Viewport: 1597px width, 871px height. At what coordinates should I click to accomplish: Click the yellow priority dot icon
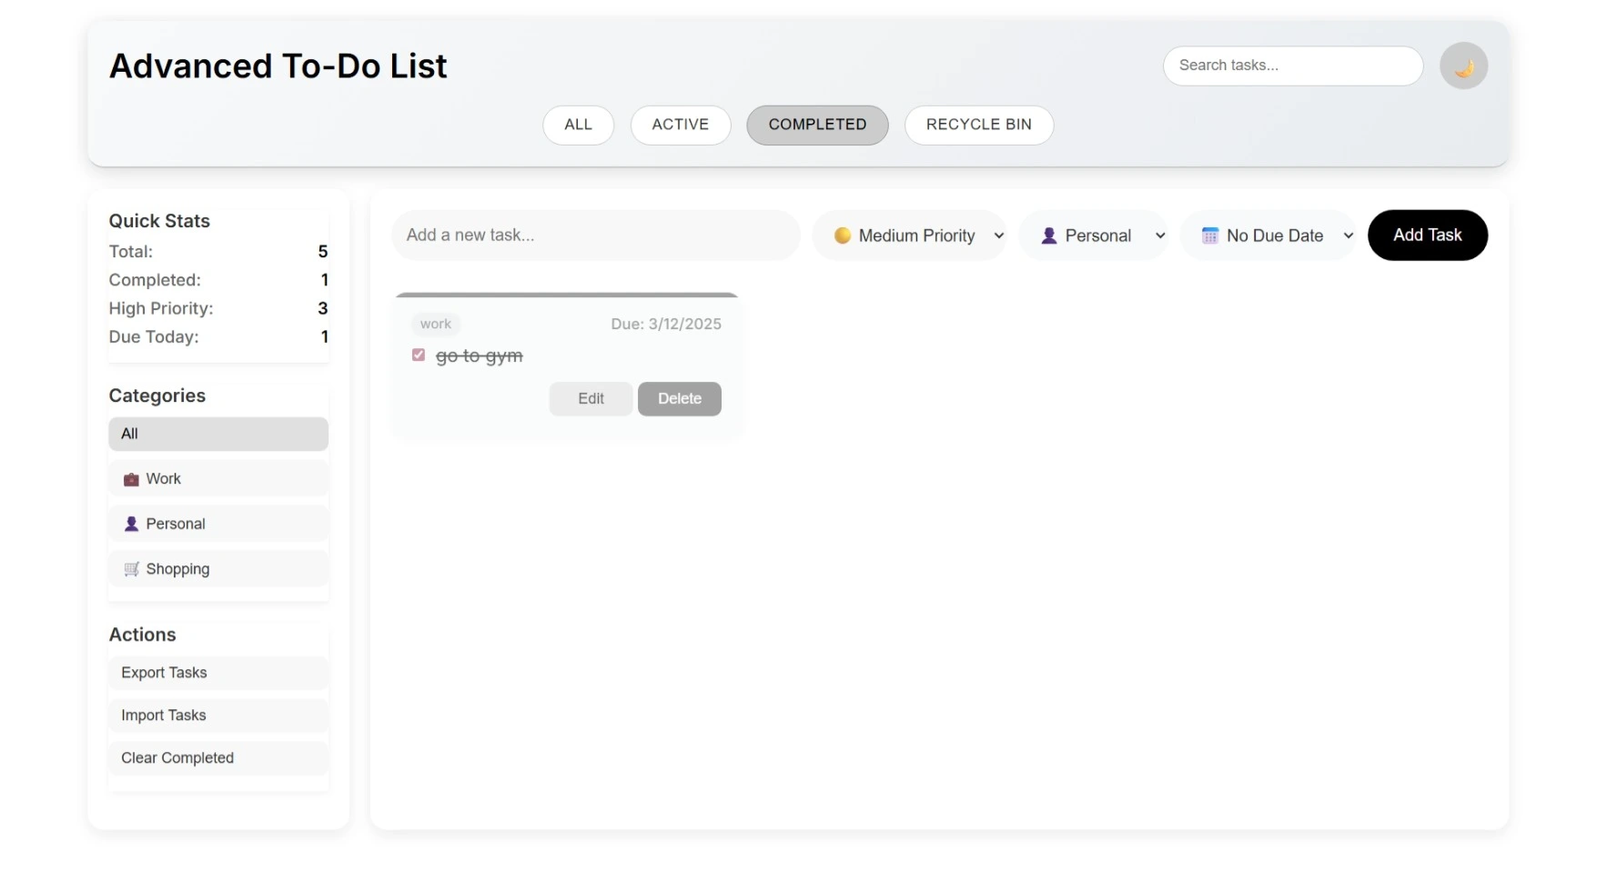pyautogui.click(x=843, y=235)
